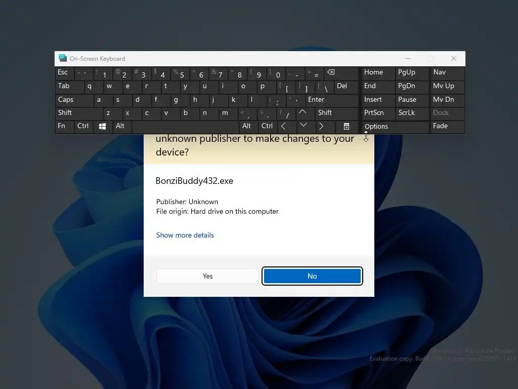Viewport: 518px width, 389px height.
Task: Toggle the right Ctrl key
Action: point(268,126)
